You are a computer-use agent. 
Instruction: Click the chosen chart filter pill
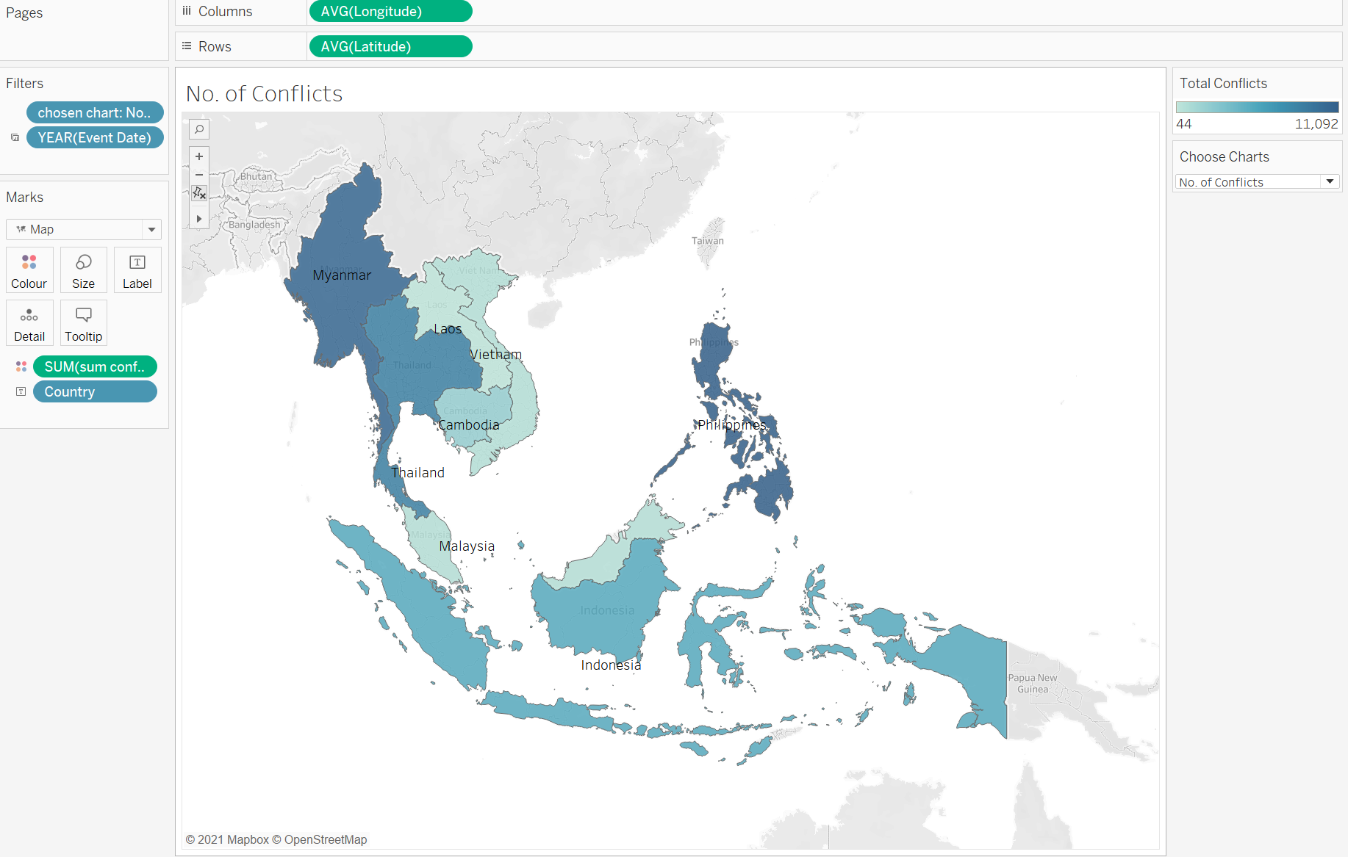point(95,113)
